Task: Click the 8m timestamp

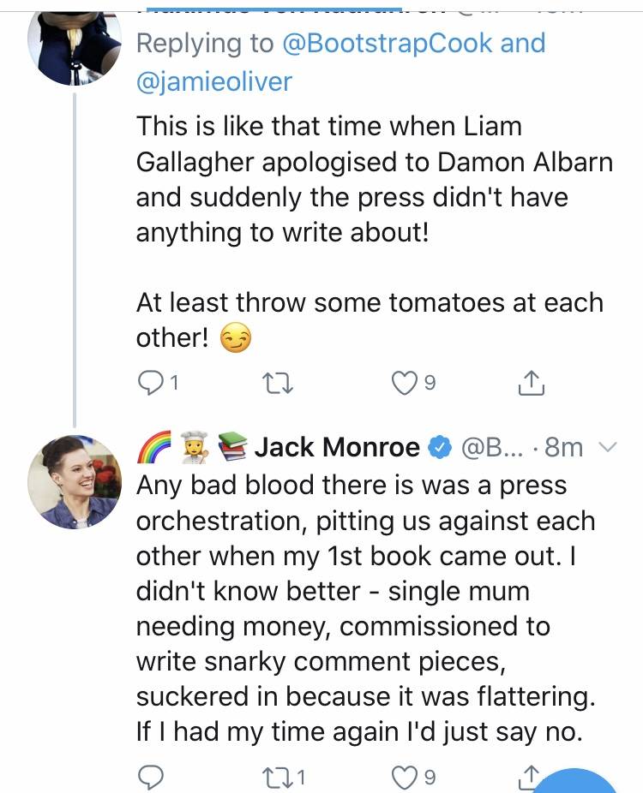Action: pyautogui.click(x=564, y=447)
